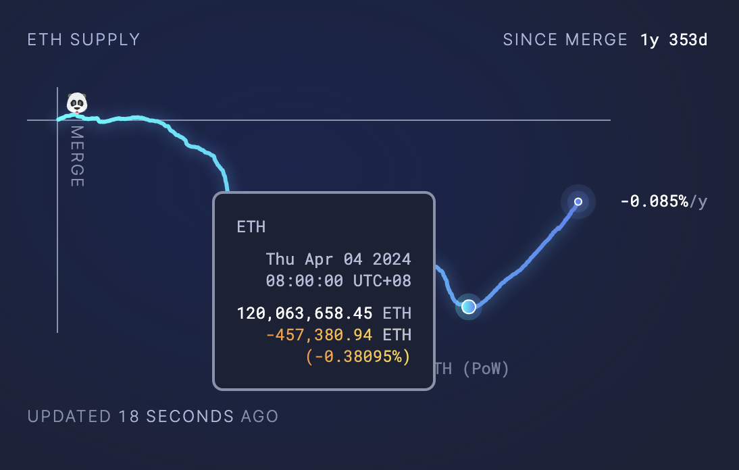Click the ETH SUPPLY title
This screenshot has height=470, width=739.
click(x=84, y=40)
